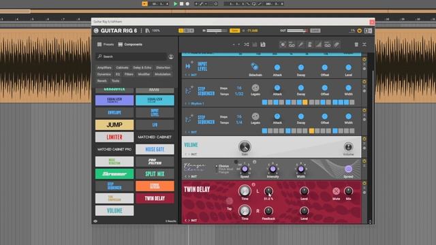Toggle power for the Flanger Chorus module
This screenshot has height=245, width=436.
click(x=364, y=161)
